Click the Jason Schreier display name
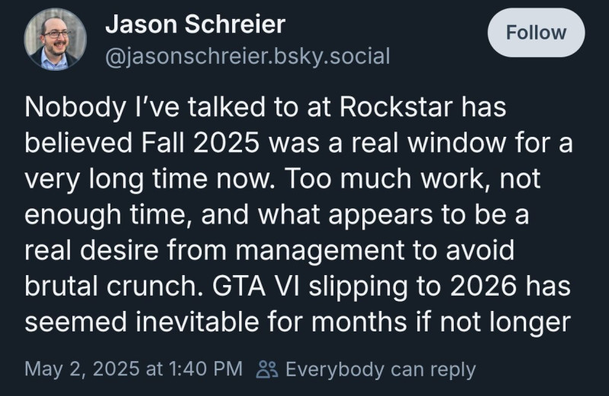 (195, 24)
